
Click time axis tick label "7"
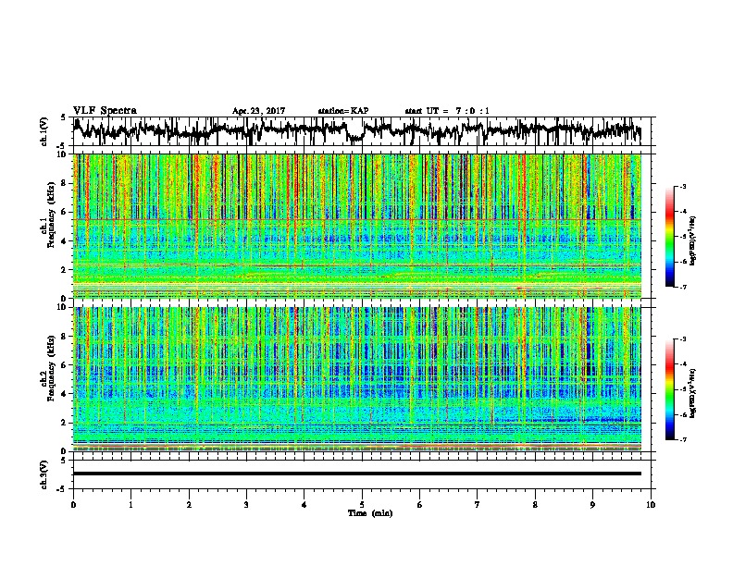[x=478, y=505]
